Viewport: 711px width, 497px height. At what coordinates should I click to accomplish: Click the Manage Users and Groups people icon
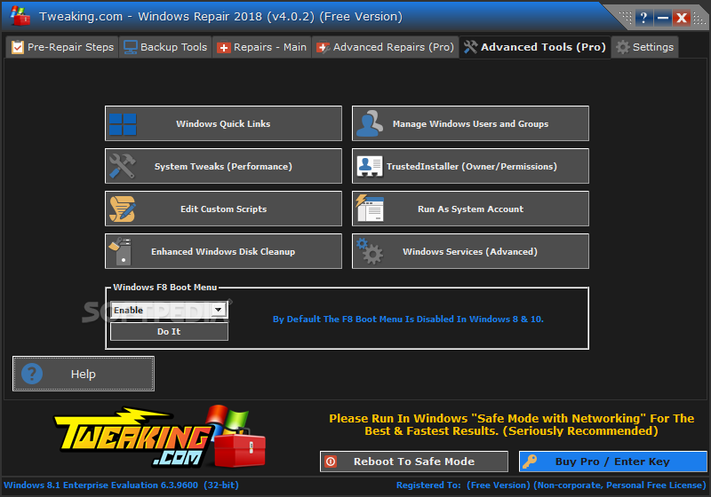[x=370, y=123]
